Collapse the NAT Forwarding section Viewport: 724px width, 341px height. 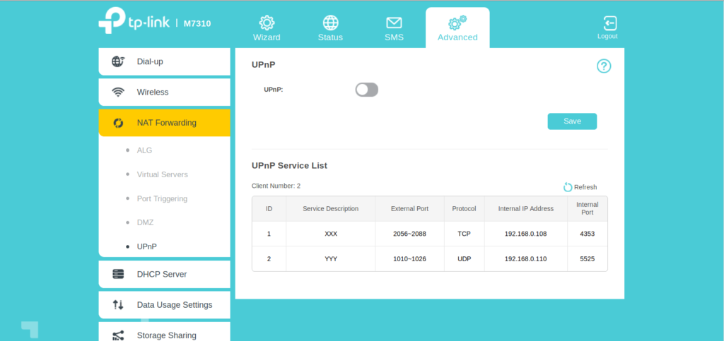[164, 123]
